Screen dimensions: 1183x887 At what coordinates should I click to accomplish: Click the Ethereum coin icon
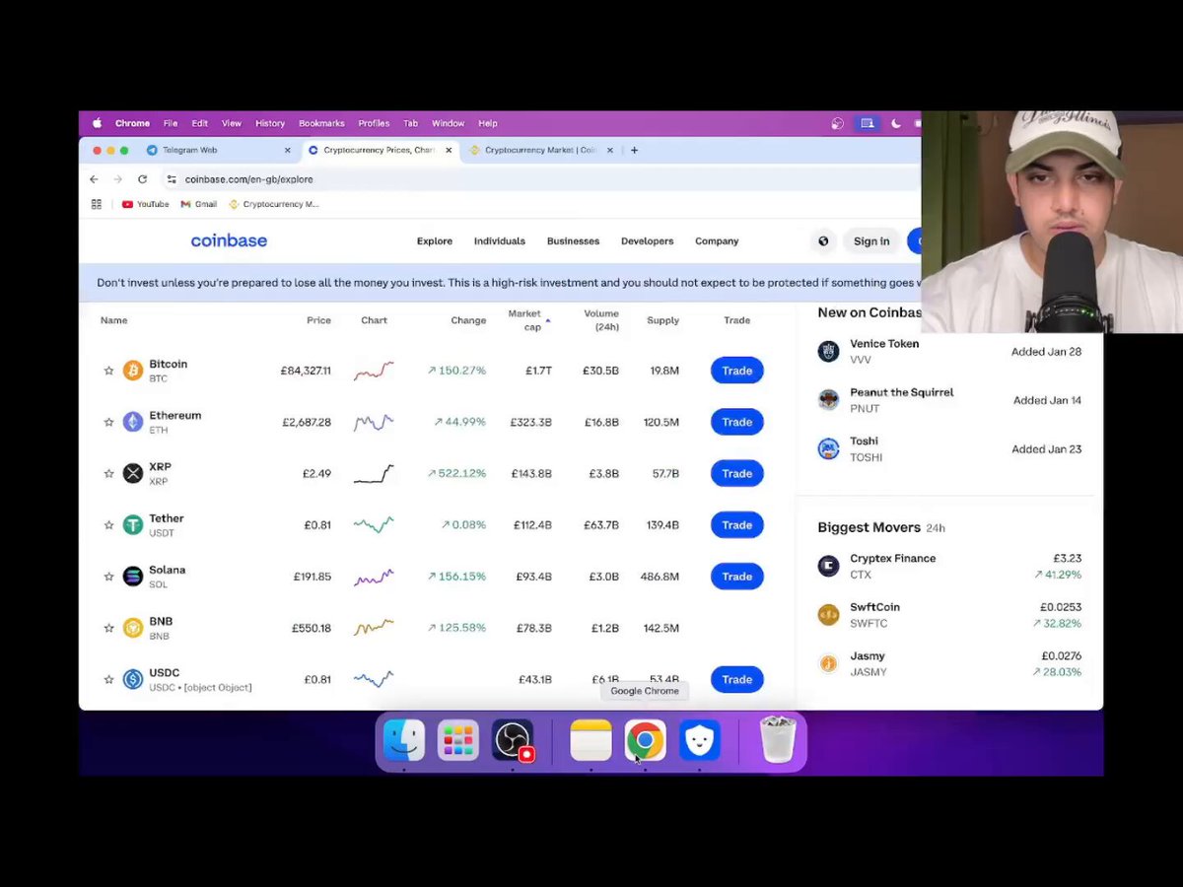coord(133,422)
